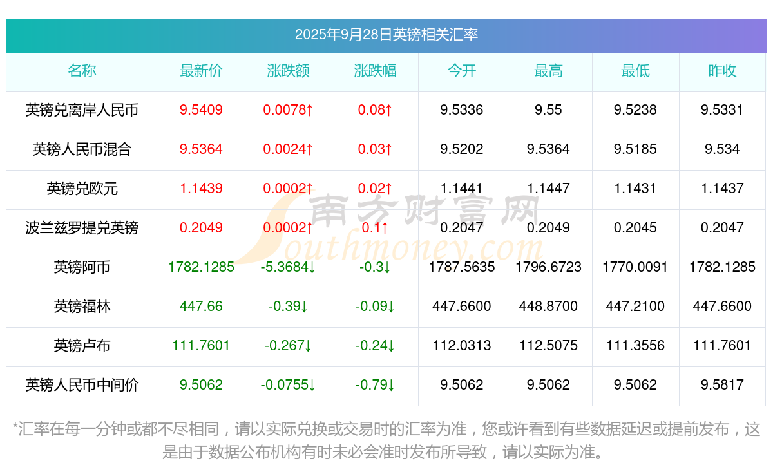Click change percent 0.1↑
This screenshot has width=773, height=472.
pyautogui.click(x=375, y=228)
